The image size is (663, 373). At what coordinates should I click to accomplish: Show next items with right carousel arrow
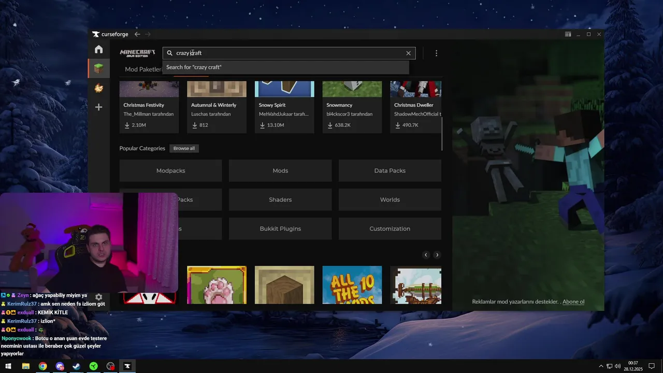tap(437, 255)
